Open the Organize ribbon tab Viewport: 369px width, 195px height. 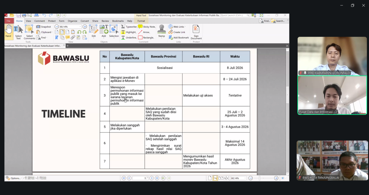click(72, 21)
